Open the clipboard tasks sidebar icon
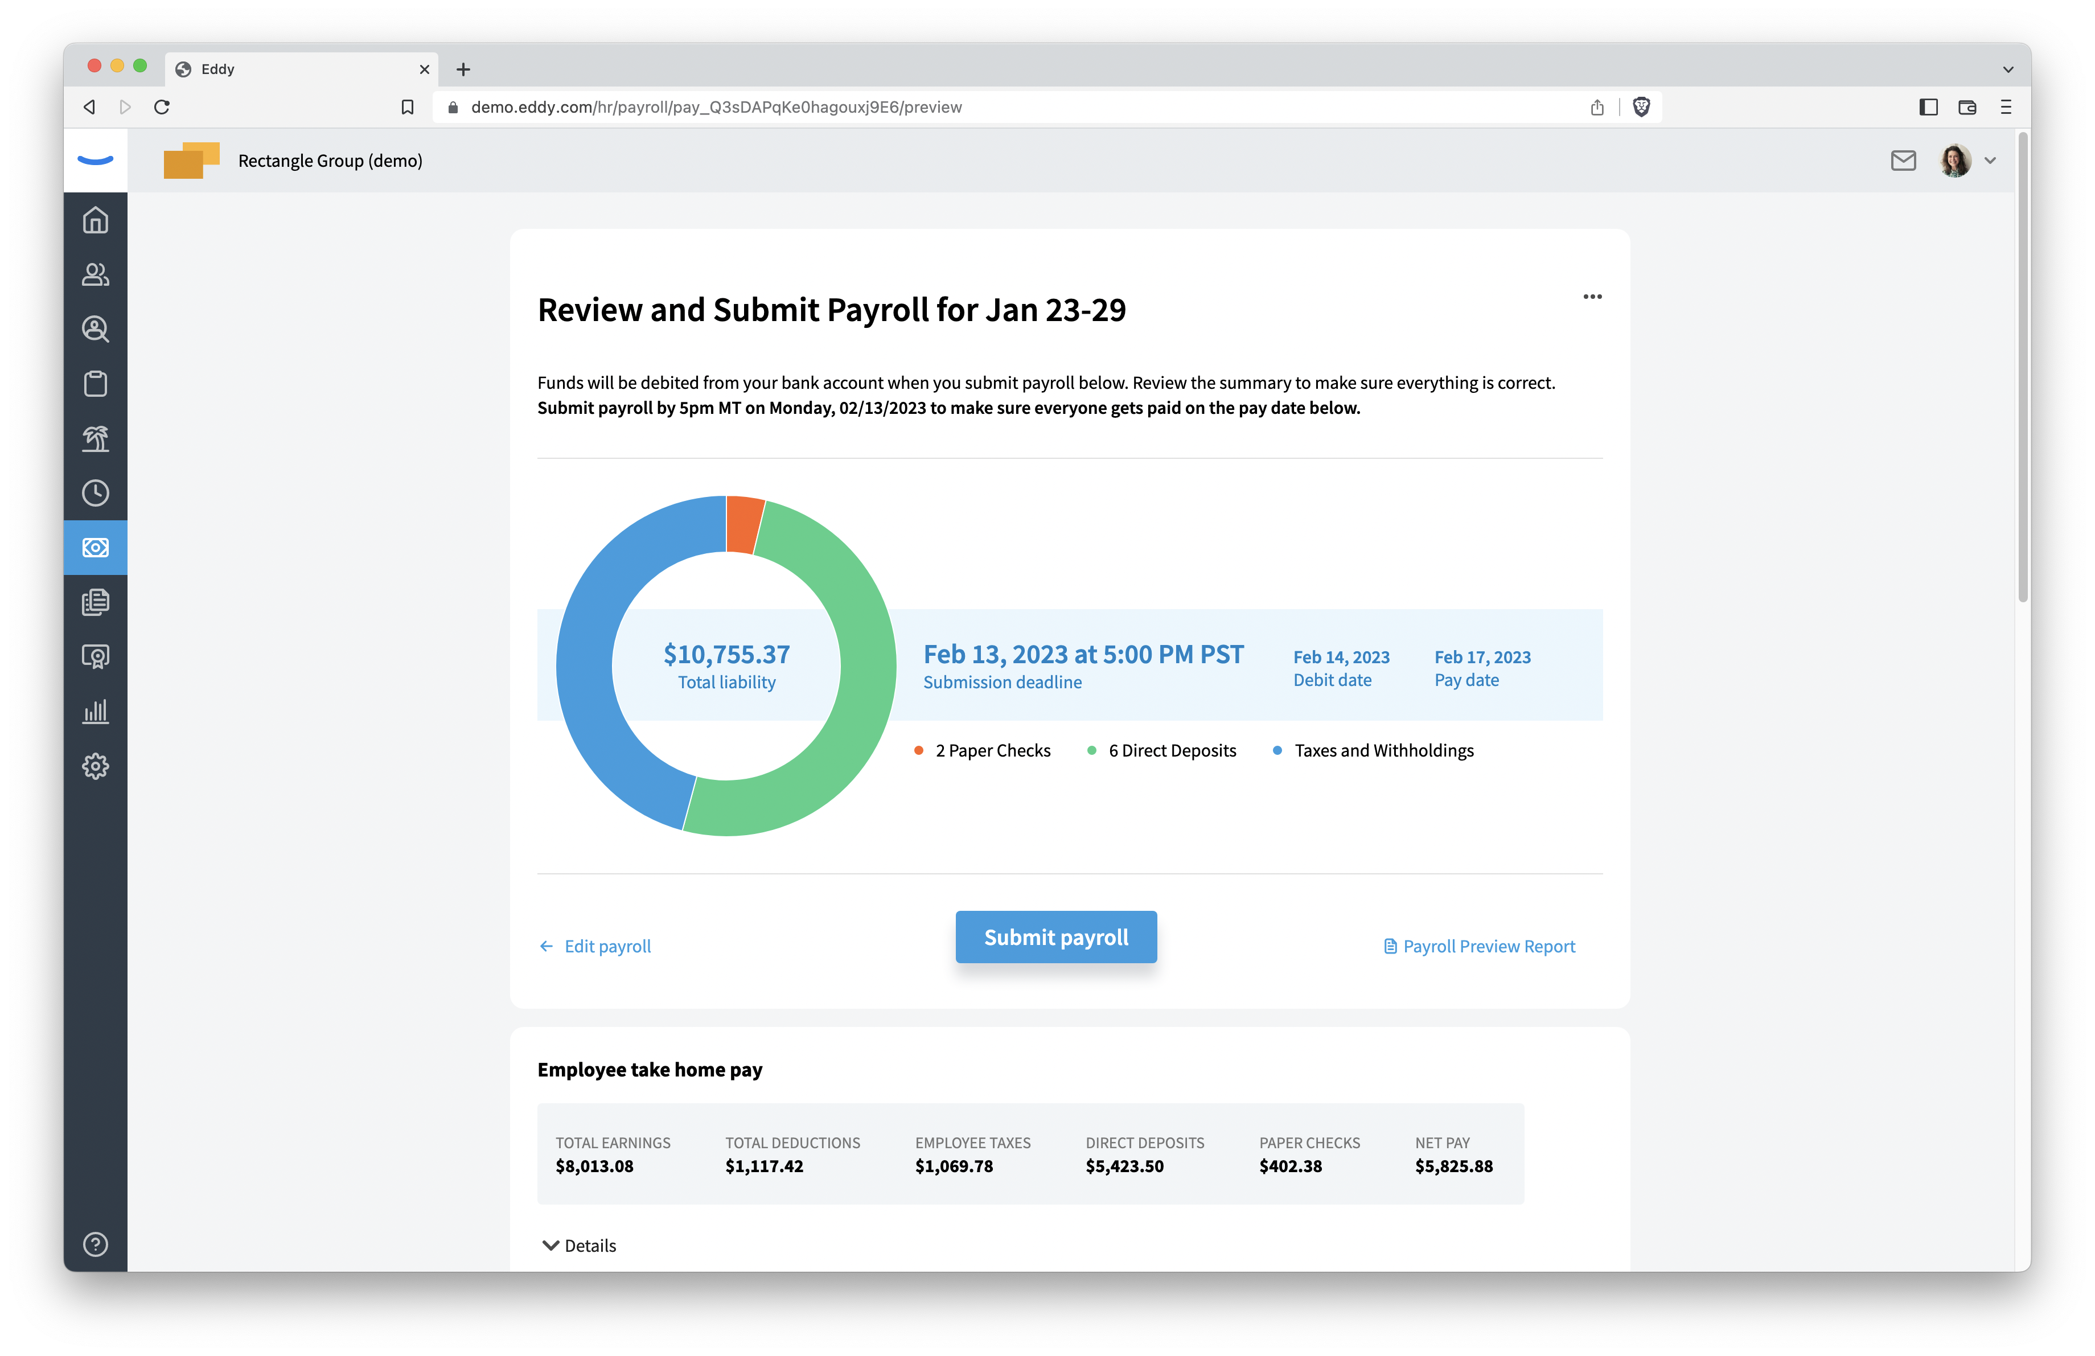The image size is (2095, 1356). (x=95, y=384)
